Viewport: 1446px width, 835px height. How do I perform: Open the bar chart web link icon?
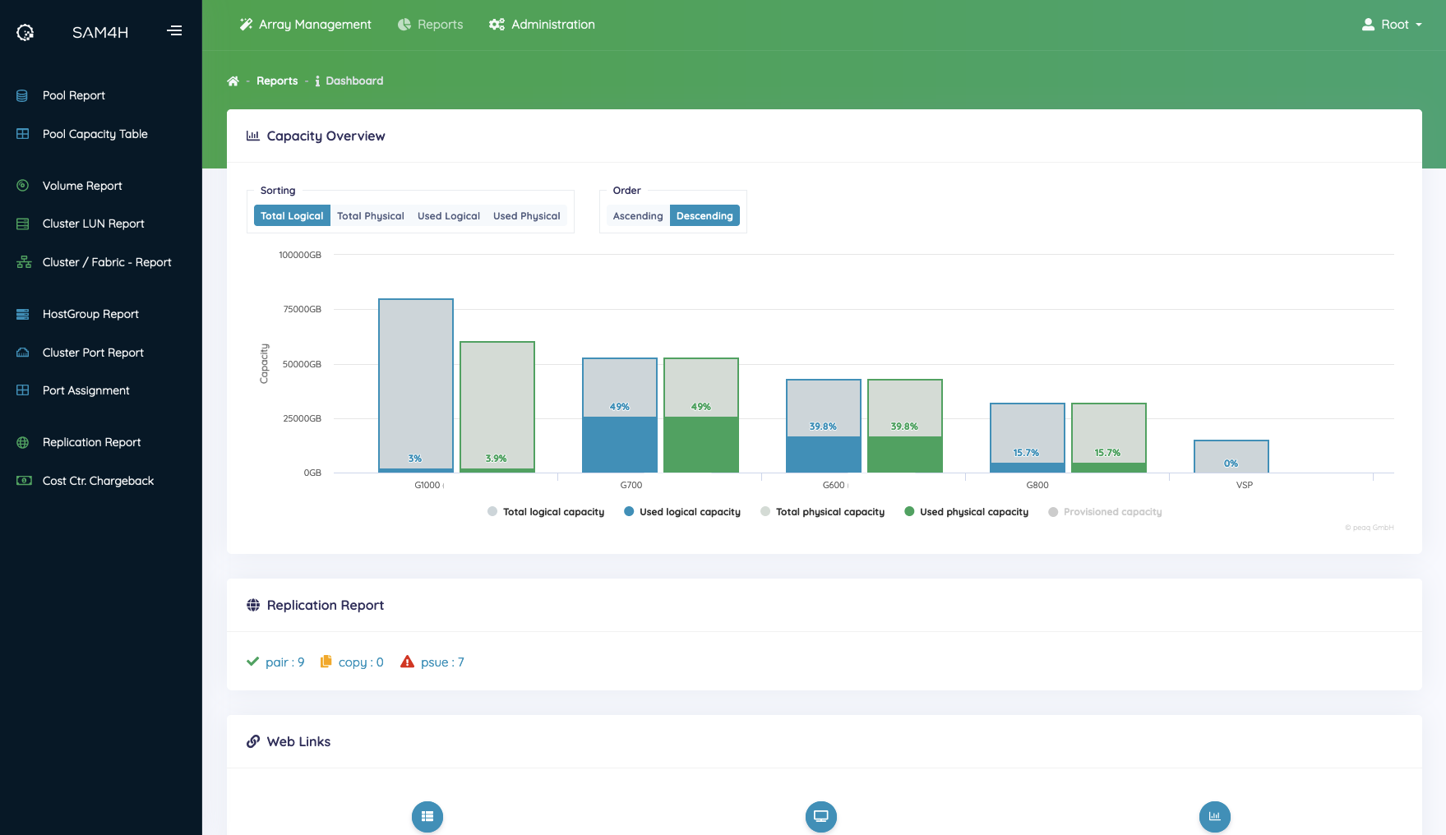(x=1214, y=816)
